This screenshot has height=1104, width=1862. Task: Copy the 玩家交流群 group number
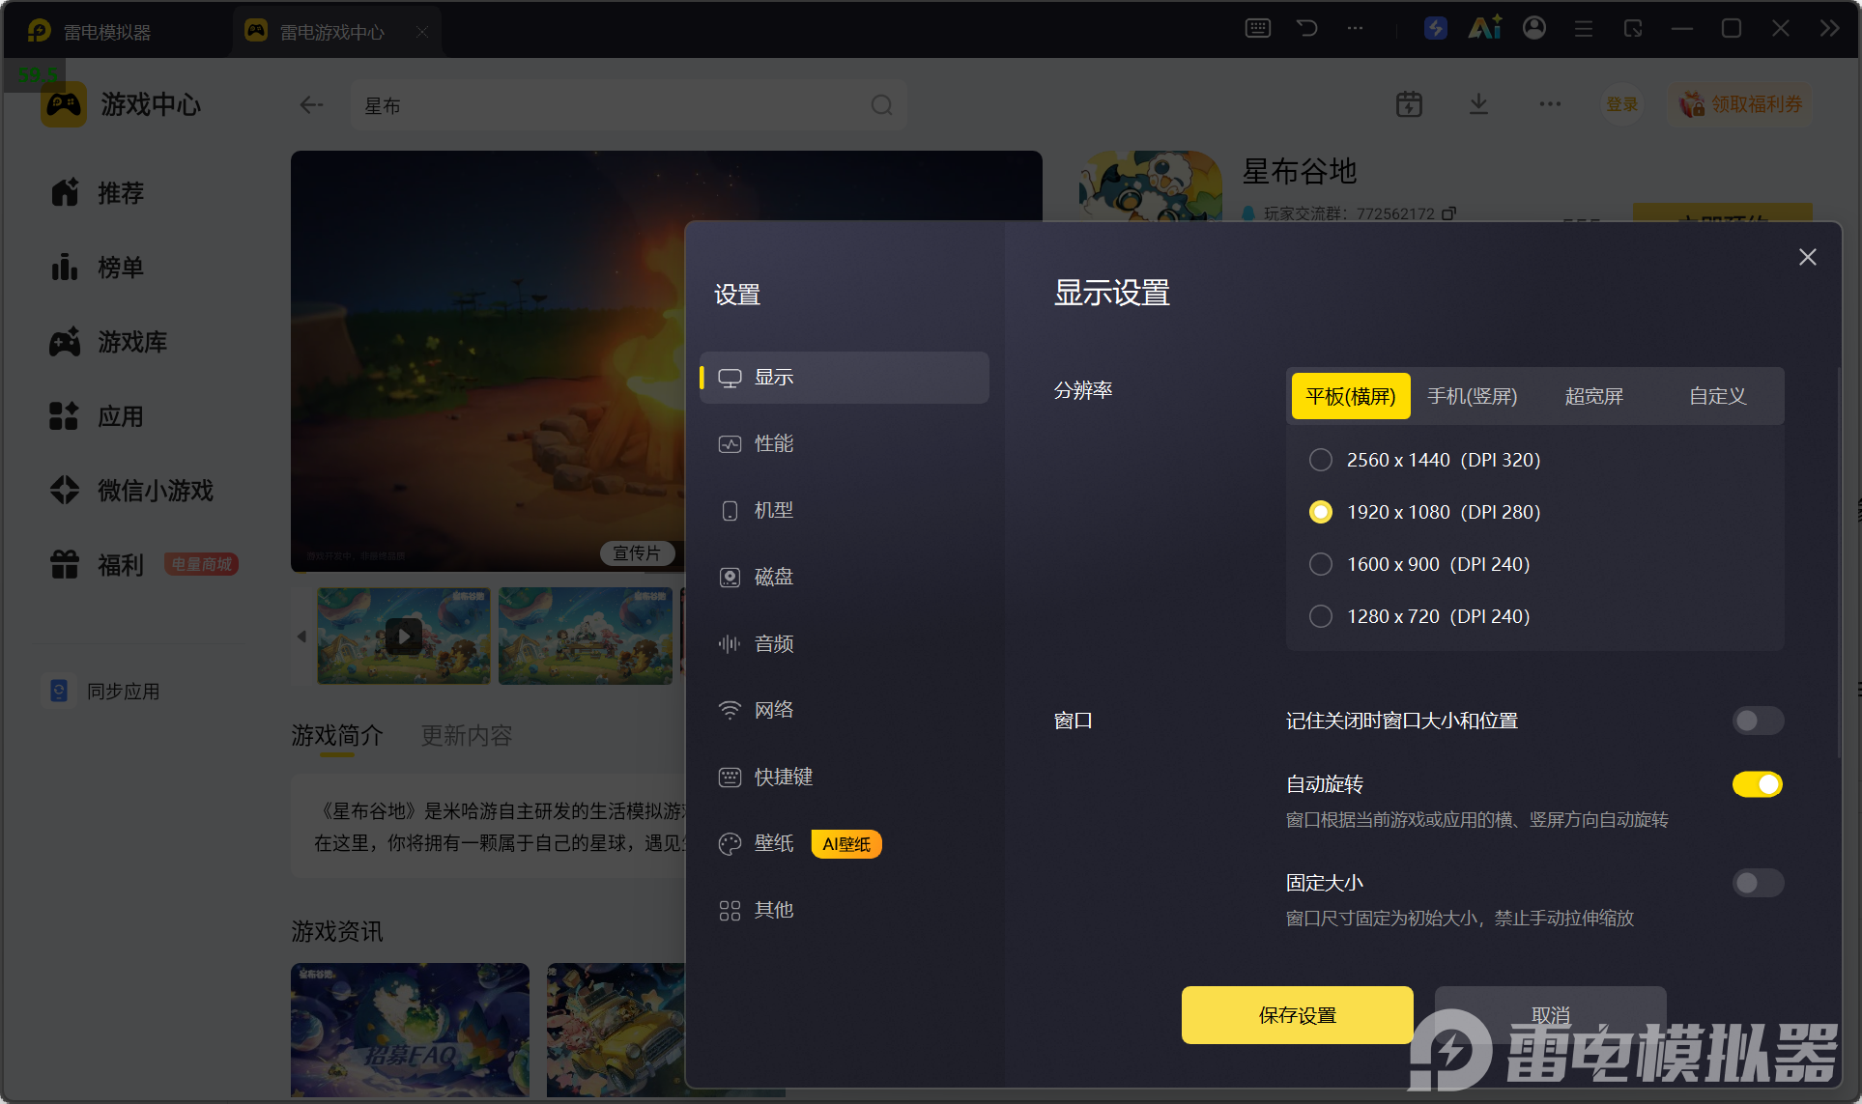(1448, 213)
